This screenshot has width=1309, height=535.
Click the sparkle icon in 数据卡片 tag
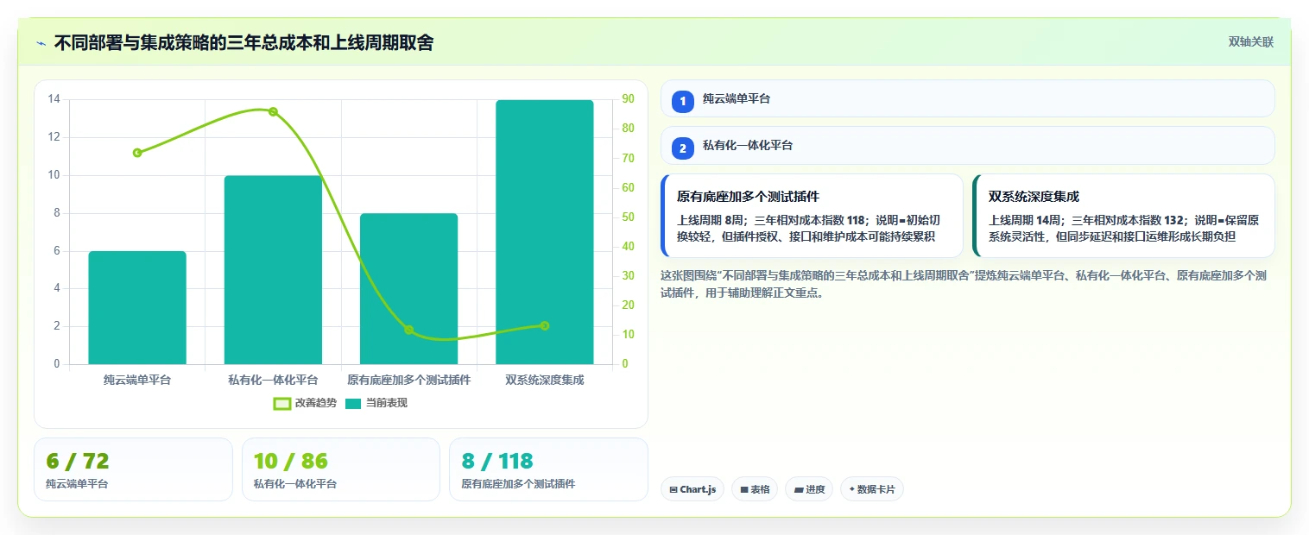click(852, 489)
